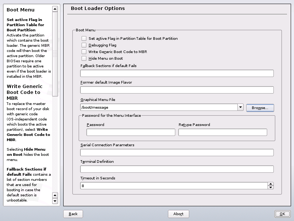
Task: Click the Graphical Menu File label
Action: [98, 99]
